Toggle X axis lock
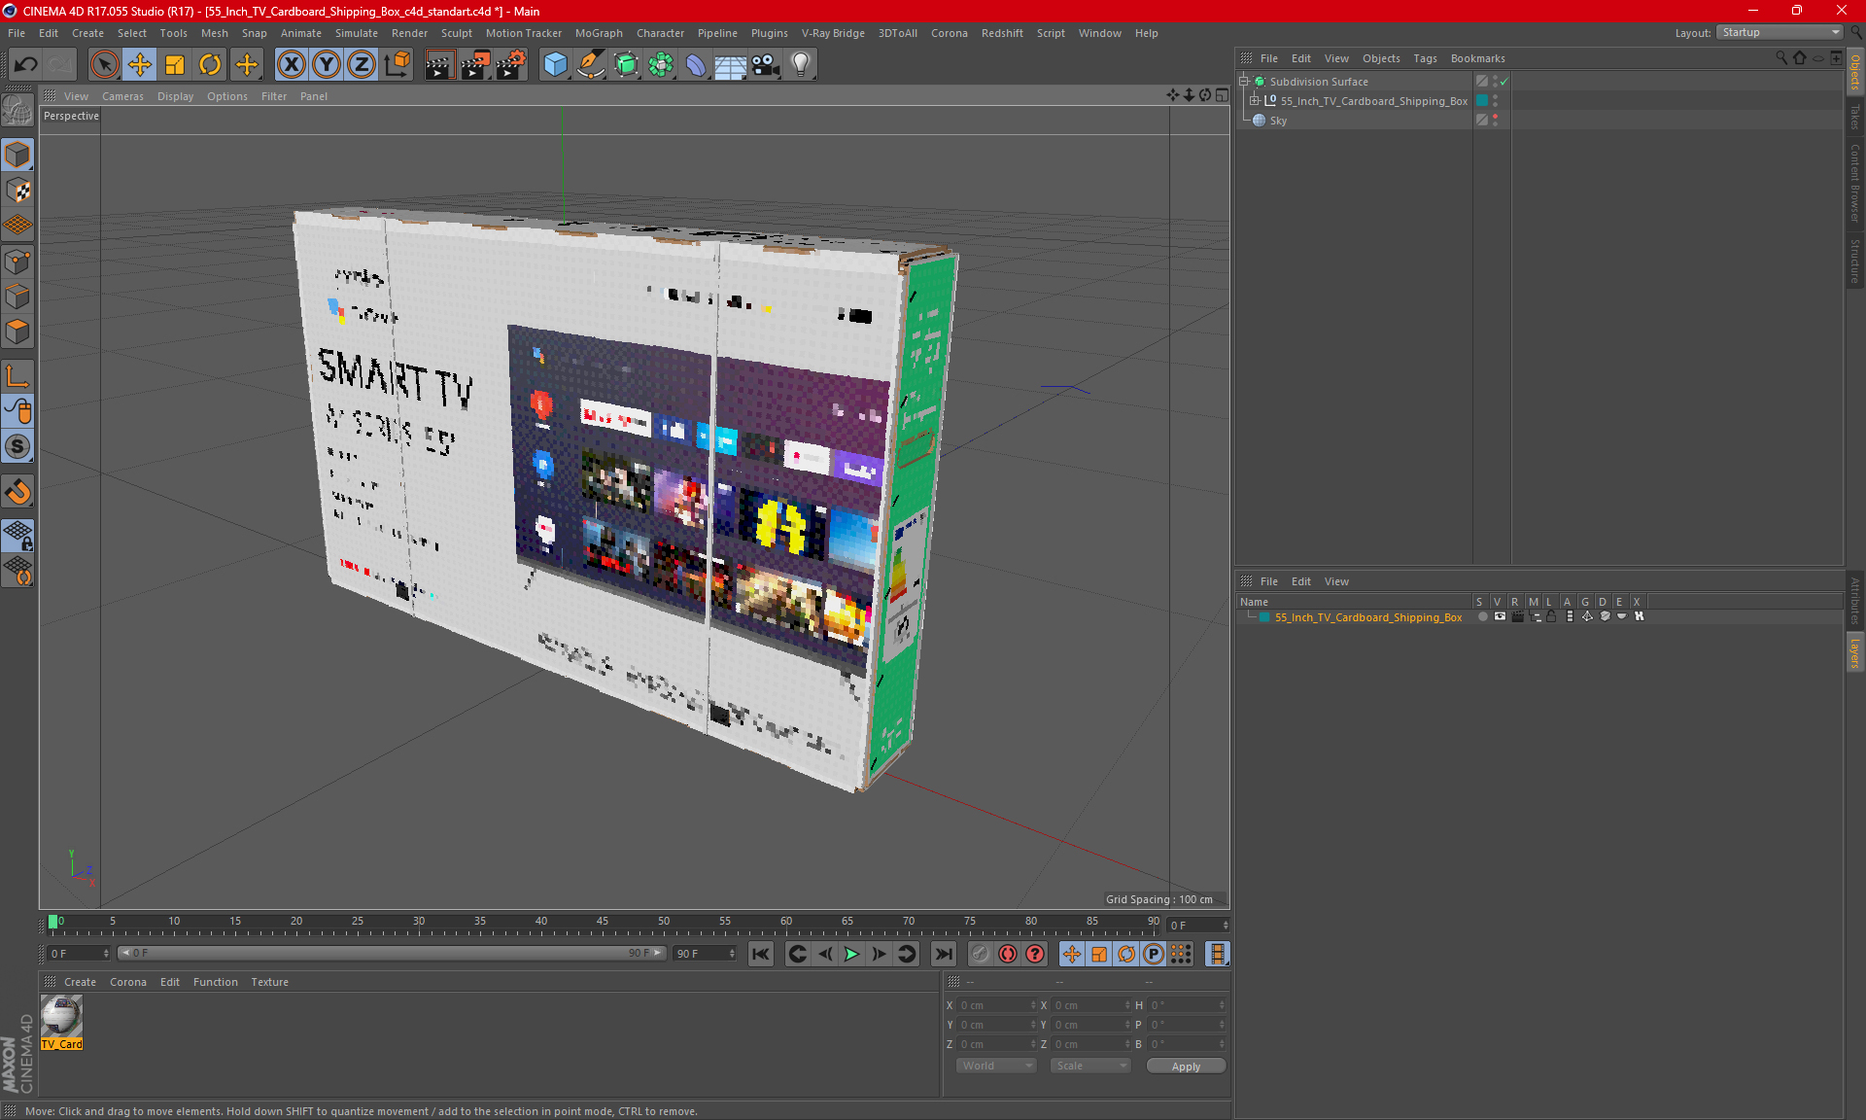The image size is (1866, 1120). [291, 65]
